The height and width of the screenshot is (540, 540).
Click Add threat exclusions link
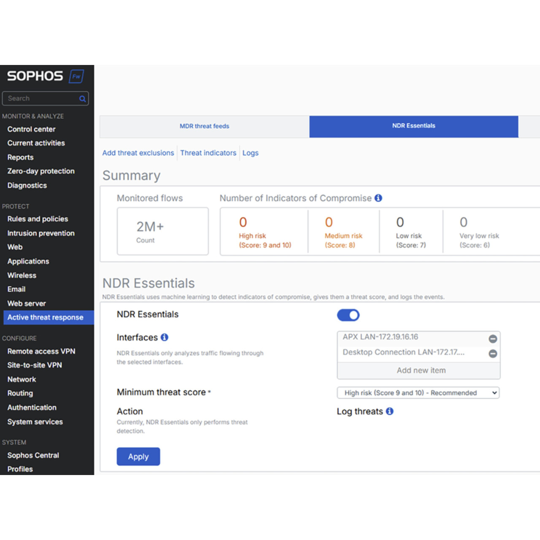(x=138, y=153)
